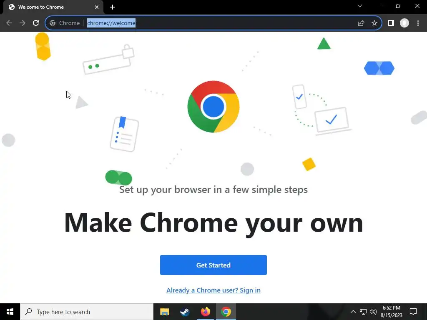The image size is (427, 320).
Task: Open the clock showing 6:52 PM
Action: tap(391, 312)
